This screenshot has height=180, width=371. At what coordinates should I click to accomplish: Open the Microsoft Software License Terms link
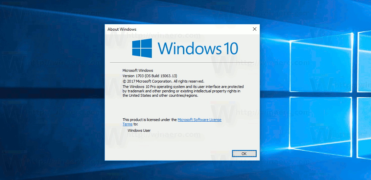(x=200, y=120)
